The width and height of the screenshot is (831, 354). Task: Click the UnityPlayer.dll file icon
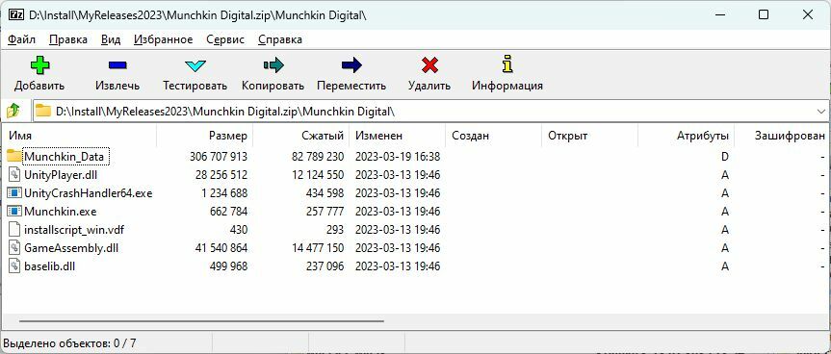pos(14,175)
